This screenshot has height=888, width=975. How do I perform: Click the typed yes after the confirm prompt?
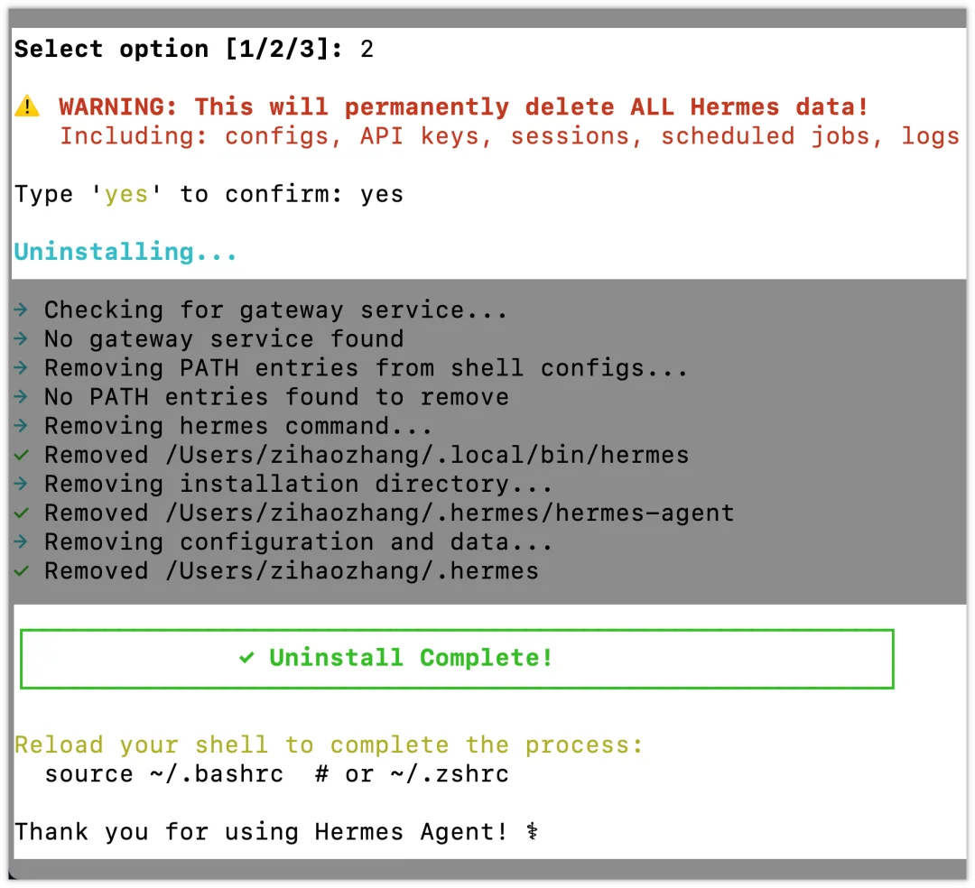382,194
